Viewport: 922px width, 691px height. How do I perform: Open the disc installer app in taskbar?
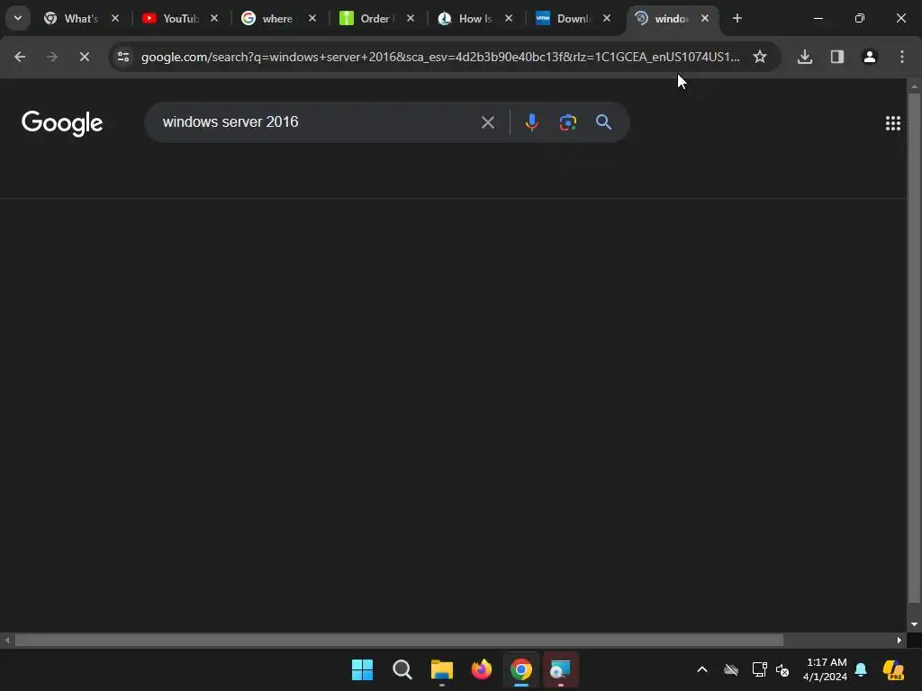pyautogui.click(x=561, y=669)
